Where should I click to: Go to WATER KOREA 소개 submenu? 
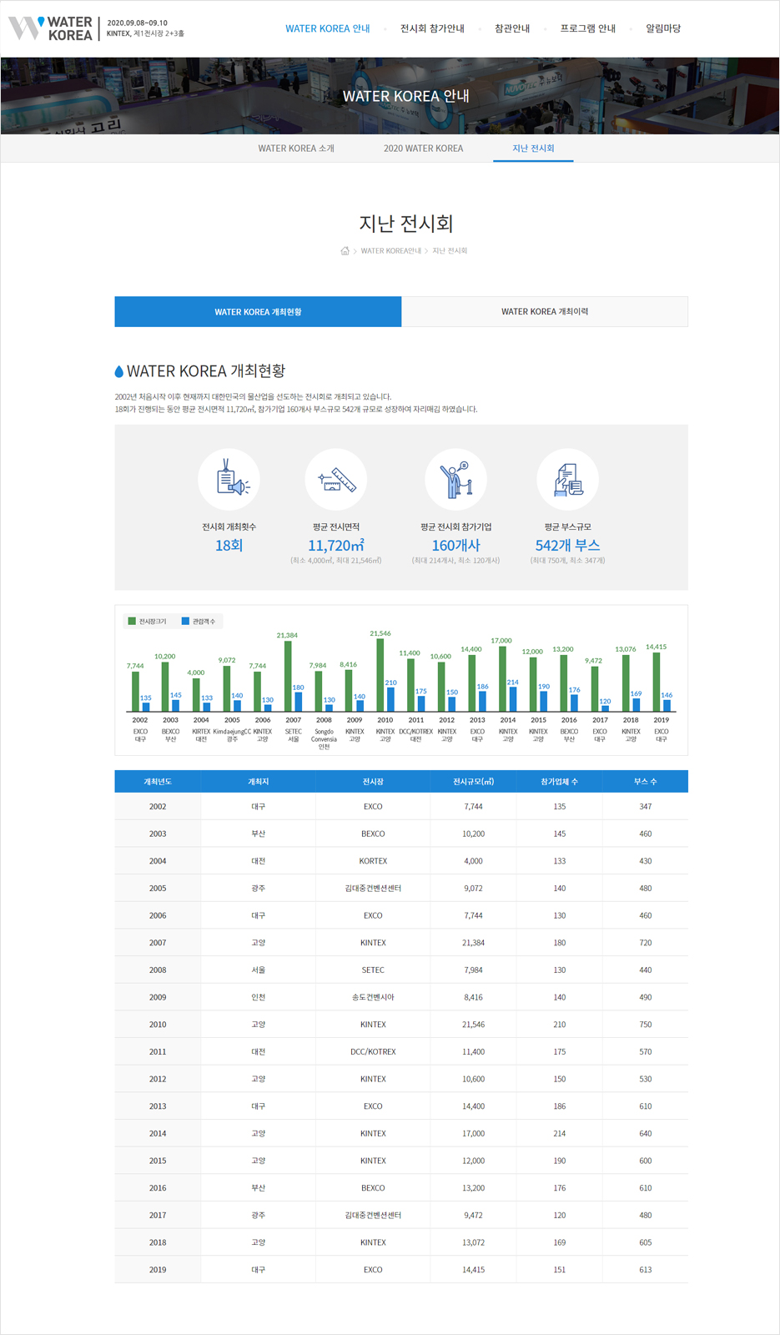tap(296, 149)
